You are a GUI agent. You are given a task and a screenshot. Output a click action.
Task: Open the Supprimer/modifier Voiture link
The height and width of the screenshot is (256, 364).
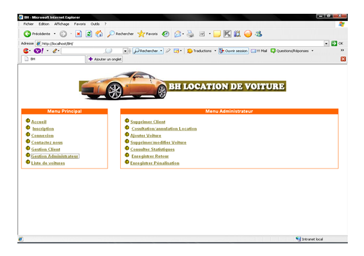[x=159, y=143]
